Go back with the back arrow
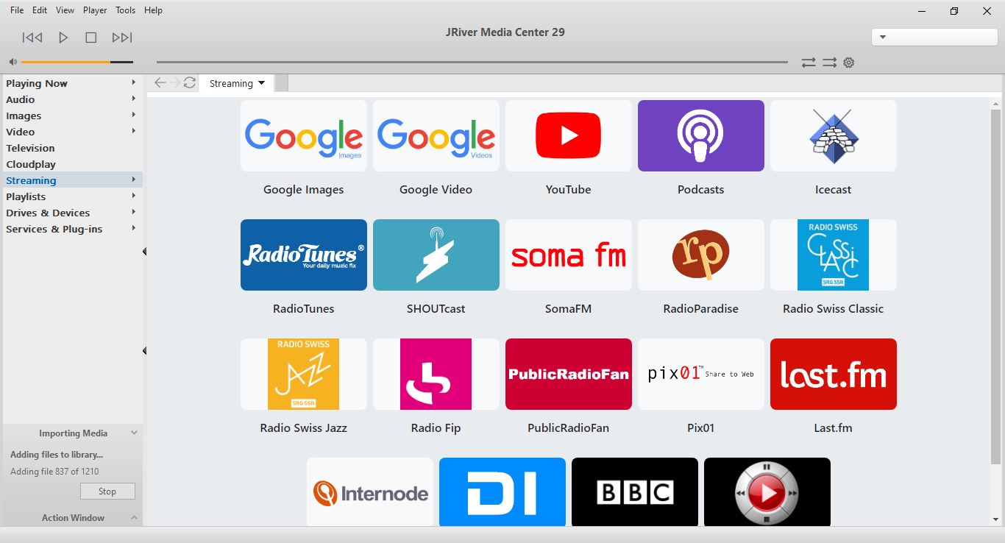 pos(160,82)
